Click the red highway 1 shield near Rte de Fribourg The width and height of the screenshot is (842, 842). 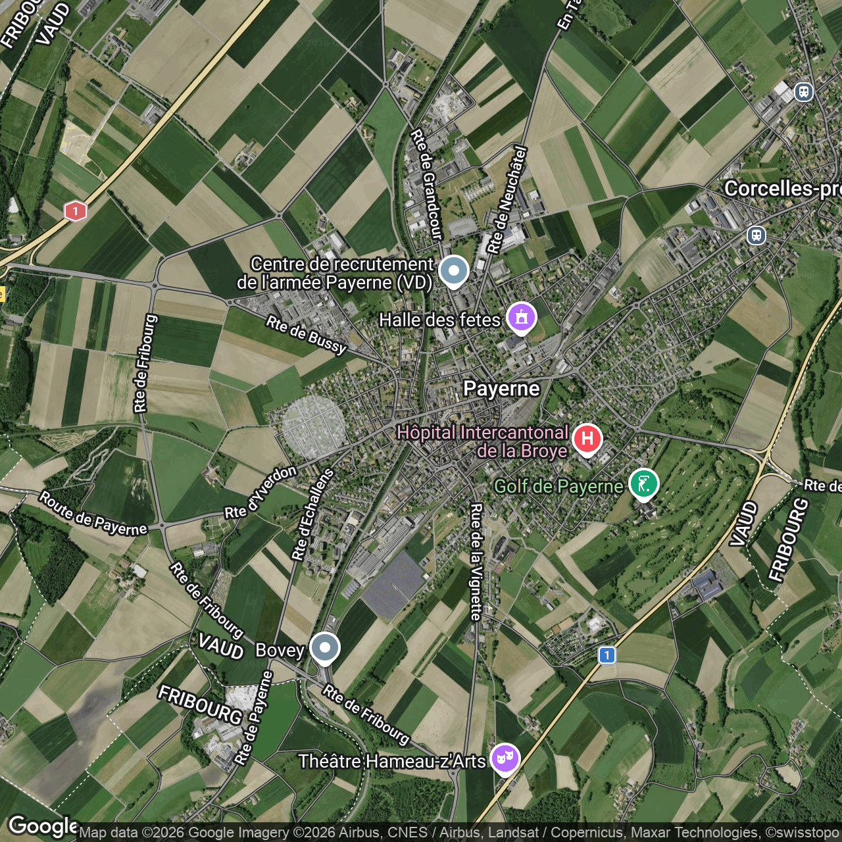pos(74,209)
